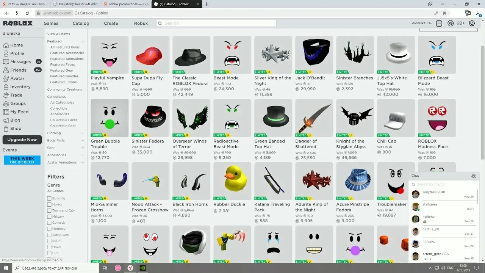485x273 pixels.
Task: Check the Horror genre checkbox
Action: coord(49,204)
